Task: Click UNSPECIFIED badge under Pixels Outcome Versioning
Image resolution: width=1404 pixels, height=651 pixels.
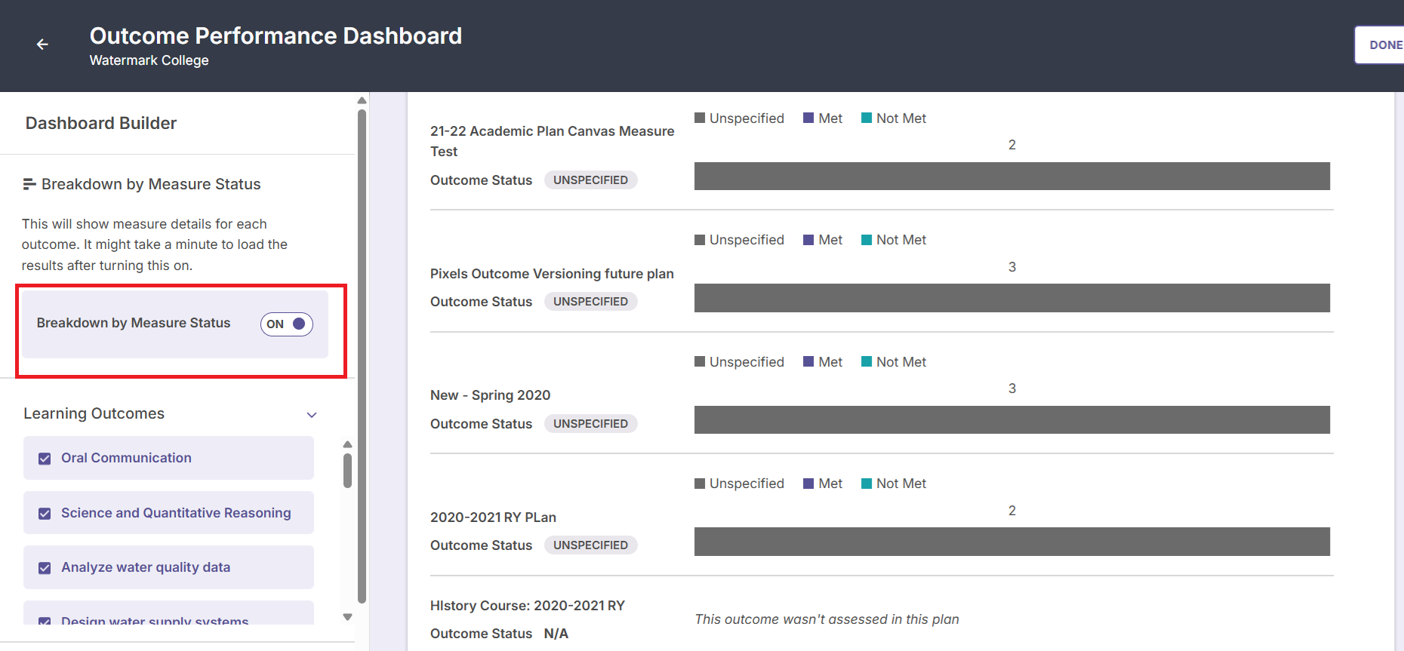Action: click(x=590, y=302)
